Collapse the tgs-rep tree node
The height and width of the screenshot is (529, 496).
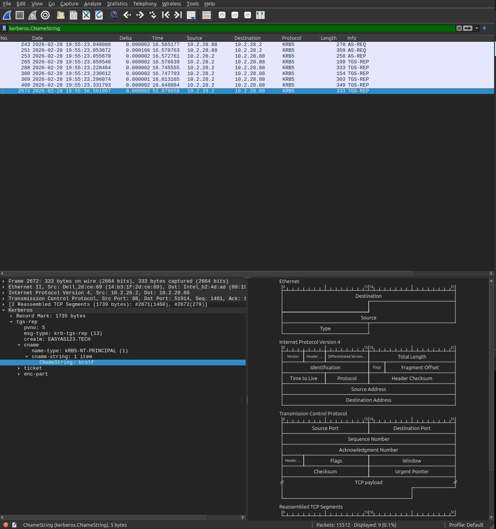click(x=11, y=322)
